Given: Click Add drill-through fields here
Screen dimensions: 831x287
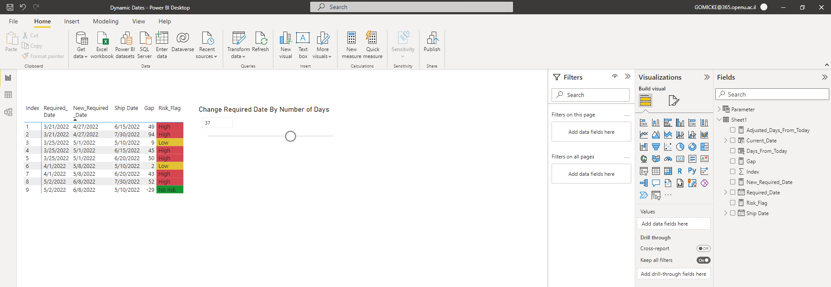Looking at the screenshot, I should click(x=674, y=274).
